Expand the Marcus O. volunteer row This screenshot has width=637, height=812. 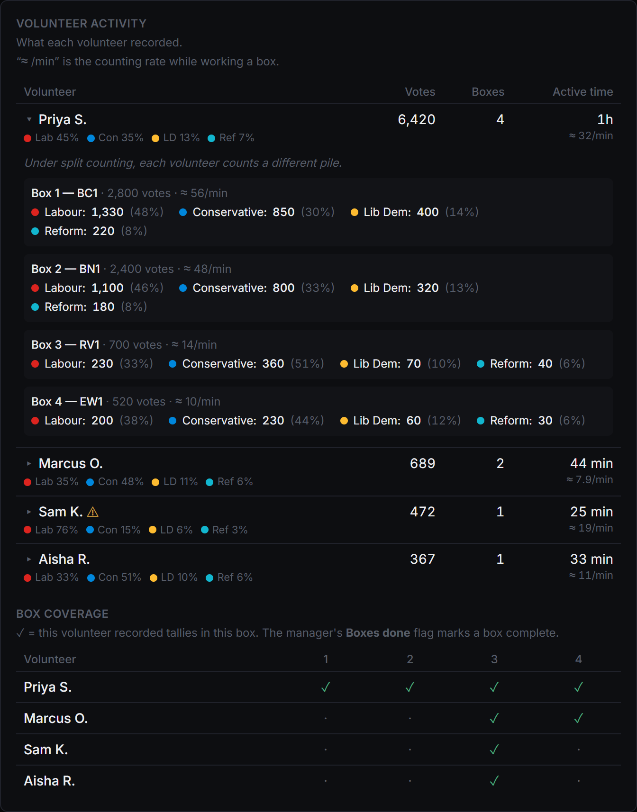click(x=29, y=463)
